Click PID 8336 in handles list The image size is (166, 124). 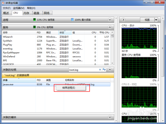click(40, 84)
